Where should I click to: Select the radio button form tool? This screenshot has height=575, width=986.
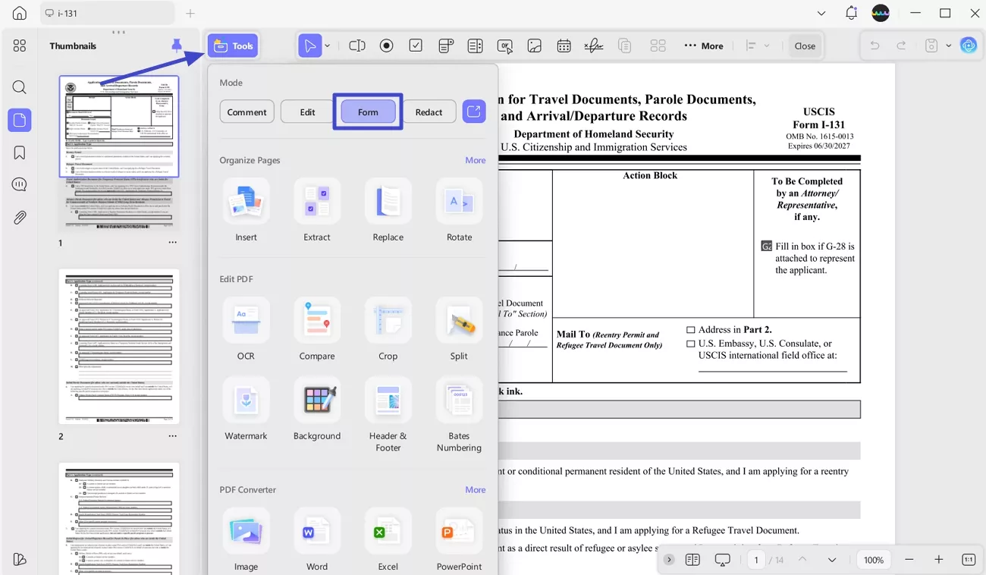[x=386, y=45]
